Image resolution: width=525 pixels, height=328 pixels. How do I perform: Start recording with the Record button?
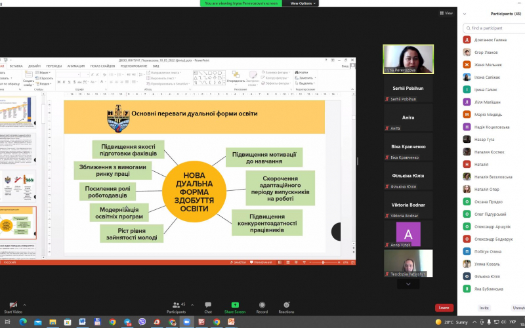pos(262,305)
